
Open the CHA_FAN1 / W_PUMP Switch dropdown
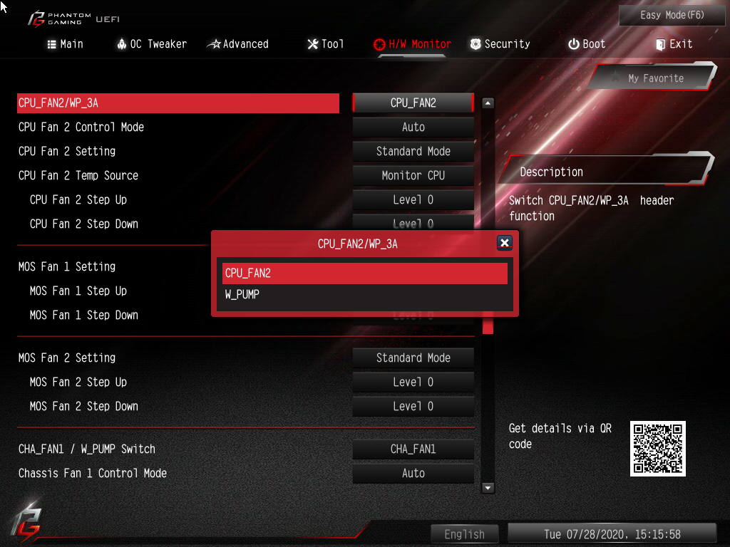(413, 449)
